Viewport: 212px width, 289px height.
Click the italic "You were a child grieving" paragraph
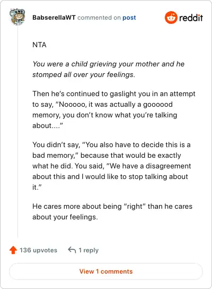click(x=109, y=69)
